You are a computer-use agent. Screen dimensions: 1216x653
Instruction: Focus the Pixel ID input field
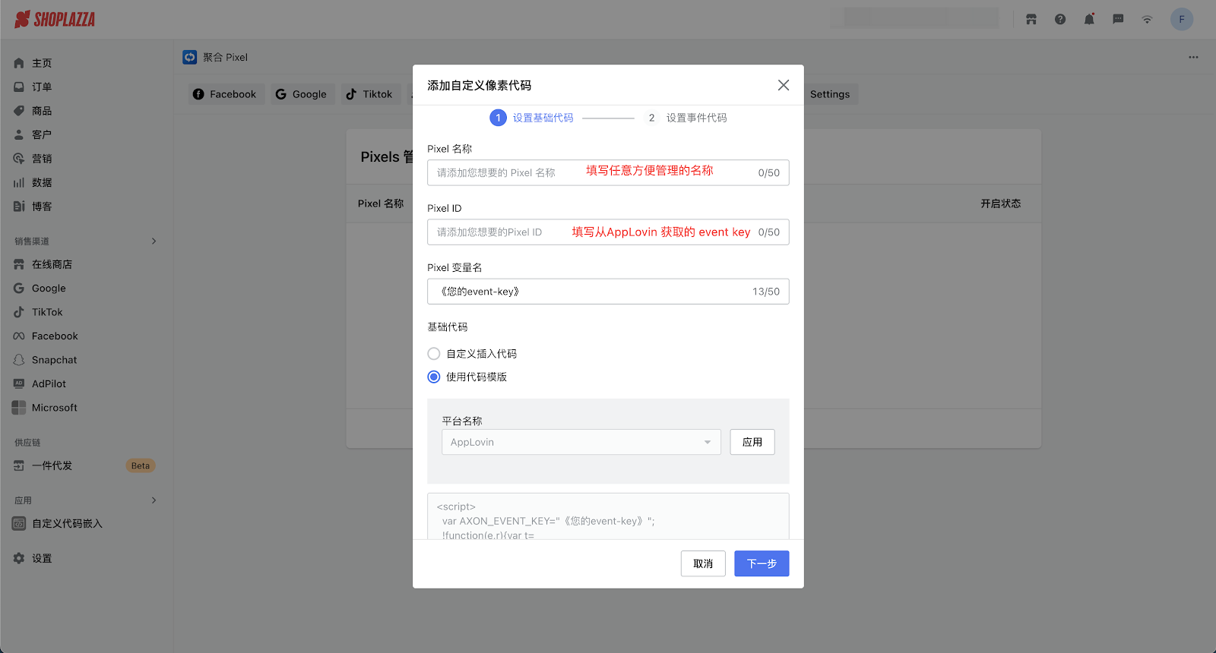click(608, 232)
